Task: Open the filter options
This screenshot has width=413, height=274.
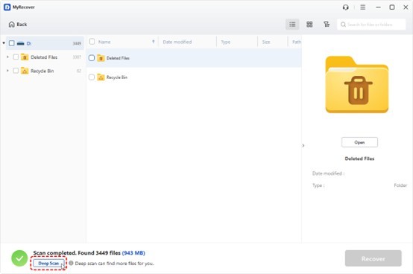Action: click(x=327, y=25)
